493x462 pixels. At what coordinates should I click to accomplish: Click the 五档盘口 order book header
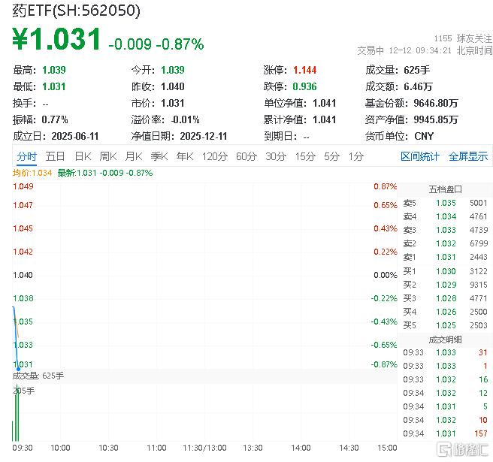[445, 189]
